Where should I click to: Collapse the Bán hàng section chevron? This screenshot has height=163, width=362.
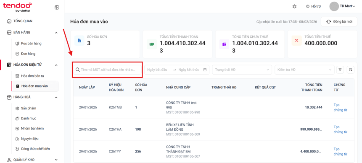coord(56,33)
